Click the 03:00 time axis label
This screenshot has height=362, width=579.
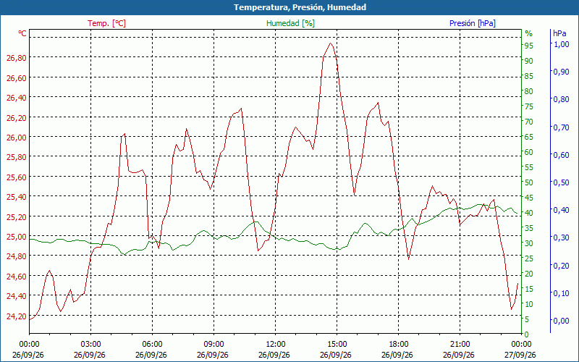(90, 345)
